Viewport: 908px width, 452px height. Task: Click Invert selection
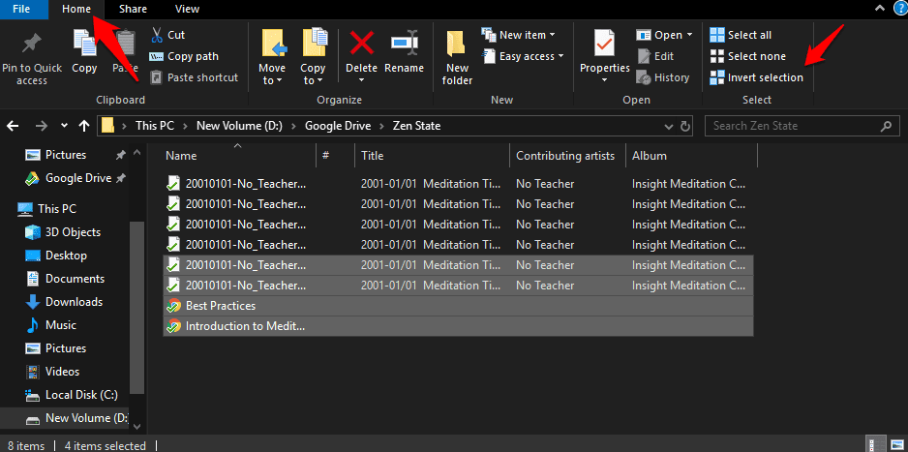point(756,77)
